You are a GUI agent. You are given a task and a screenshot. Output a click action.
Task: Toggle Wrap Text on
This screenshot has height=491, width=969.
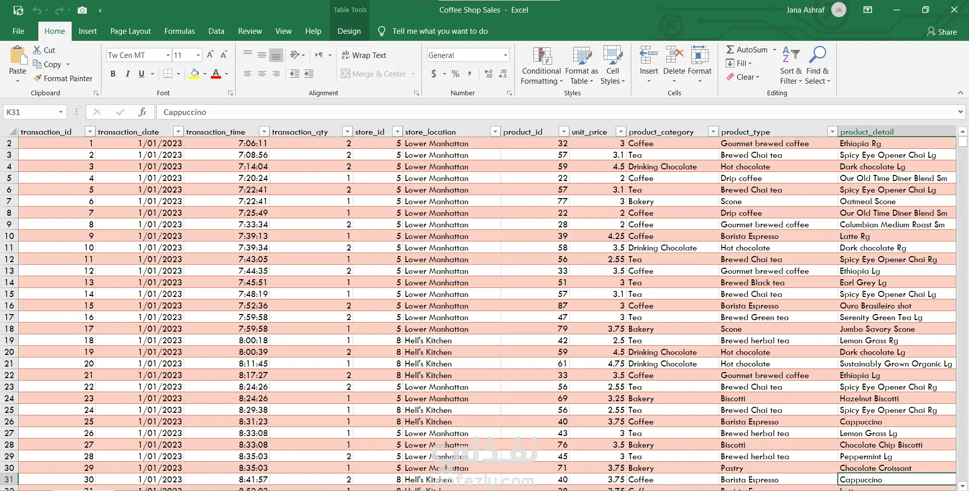[364, 55]
